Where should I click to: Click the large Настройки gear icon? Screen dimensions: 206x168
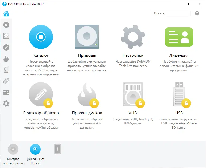pyautogui.click(x=133, y=37)
